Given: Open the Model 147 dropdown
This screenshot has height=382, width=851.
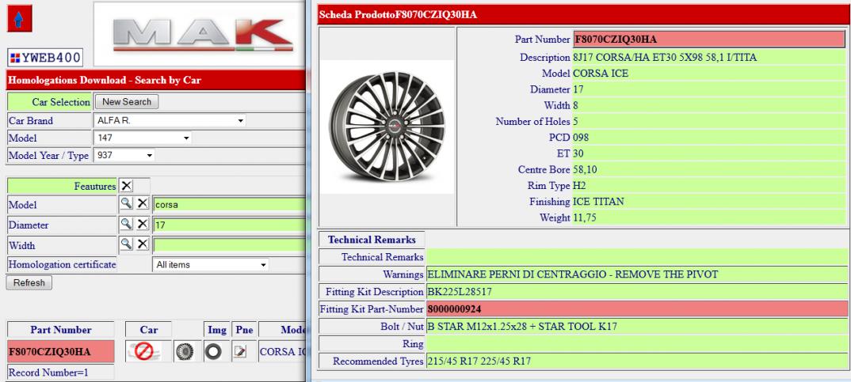Looking at the screenshot, I should pyautogui.click(x=143, y=138).
